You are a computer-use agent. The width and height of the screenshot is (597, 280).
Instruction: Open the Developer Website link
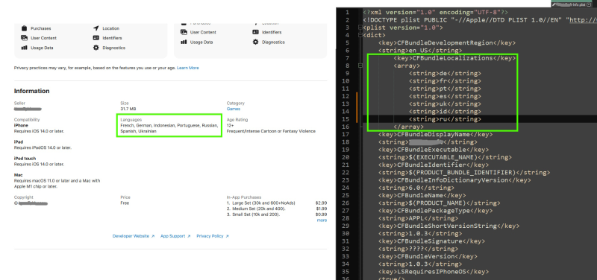coord(134,236)
